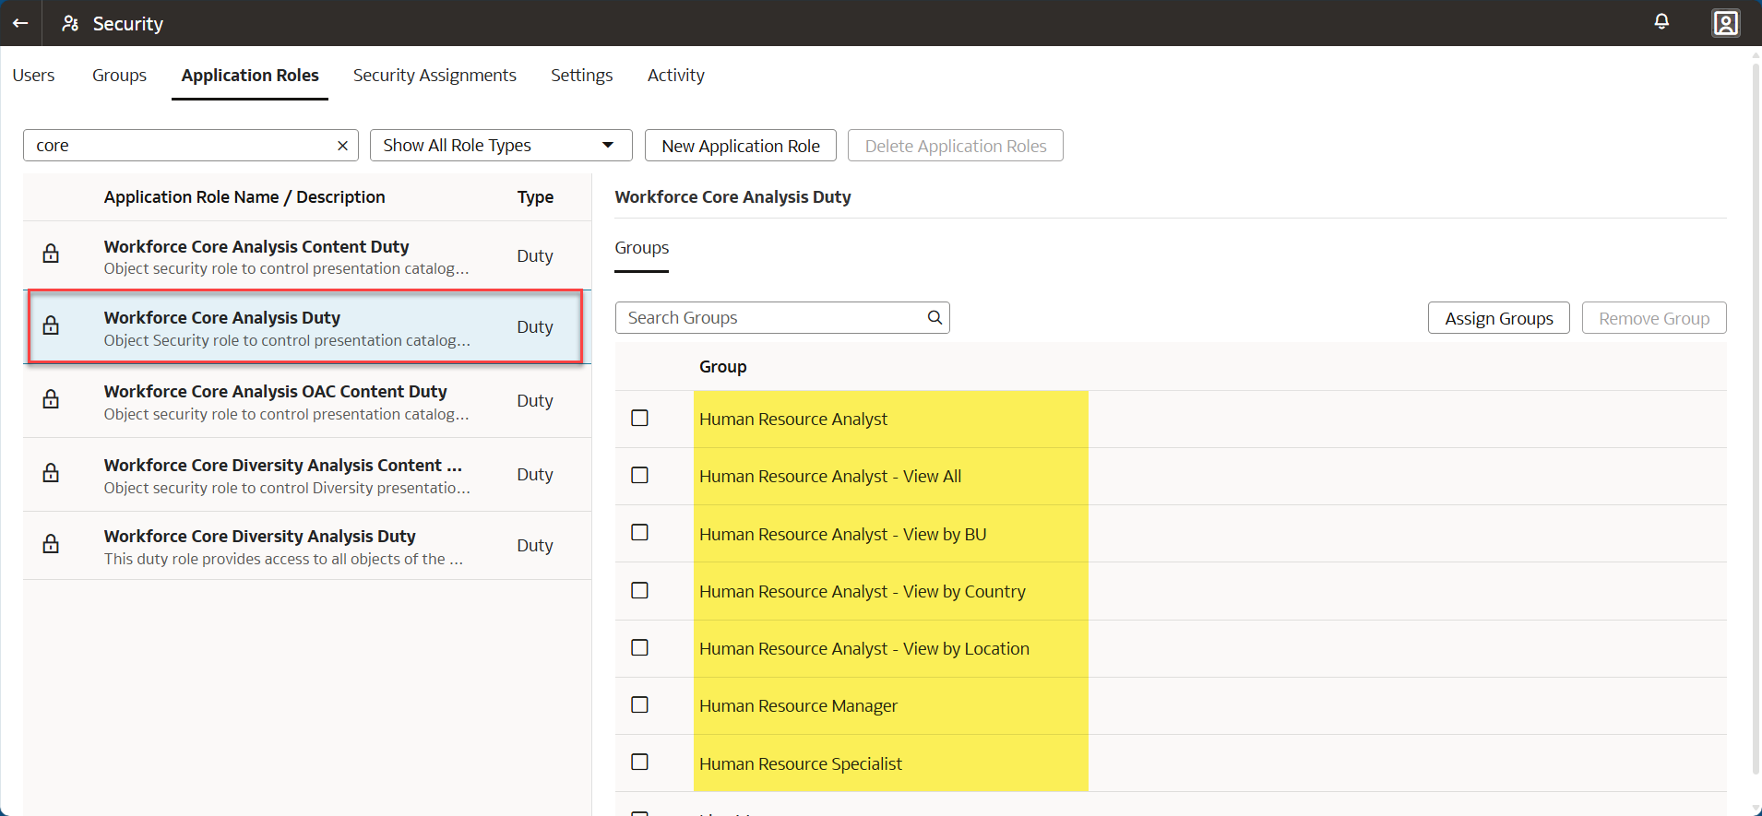Image resolution: width=1762 pixels, height=816 pixels.
Task: Click the Search Groups magnifier icon
Action: click(935, 317)
